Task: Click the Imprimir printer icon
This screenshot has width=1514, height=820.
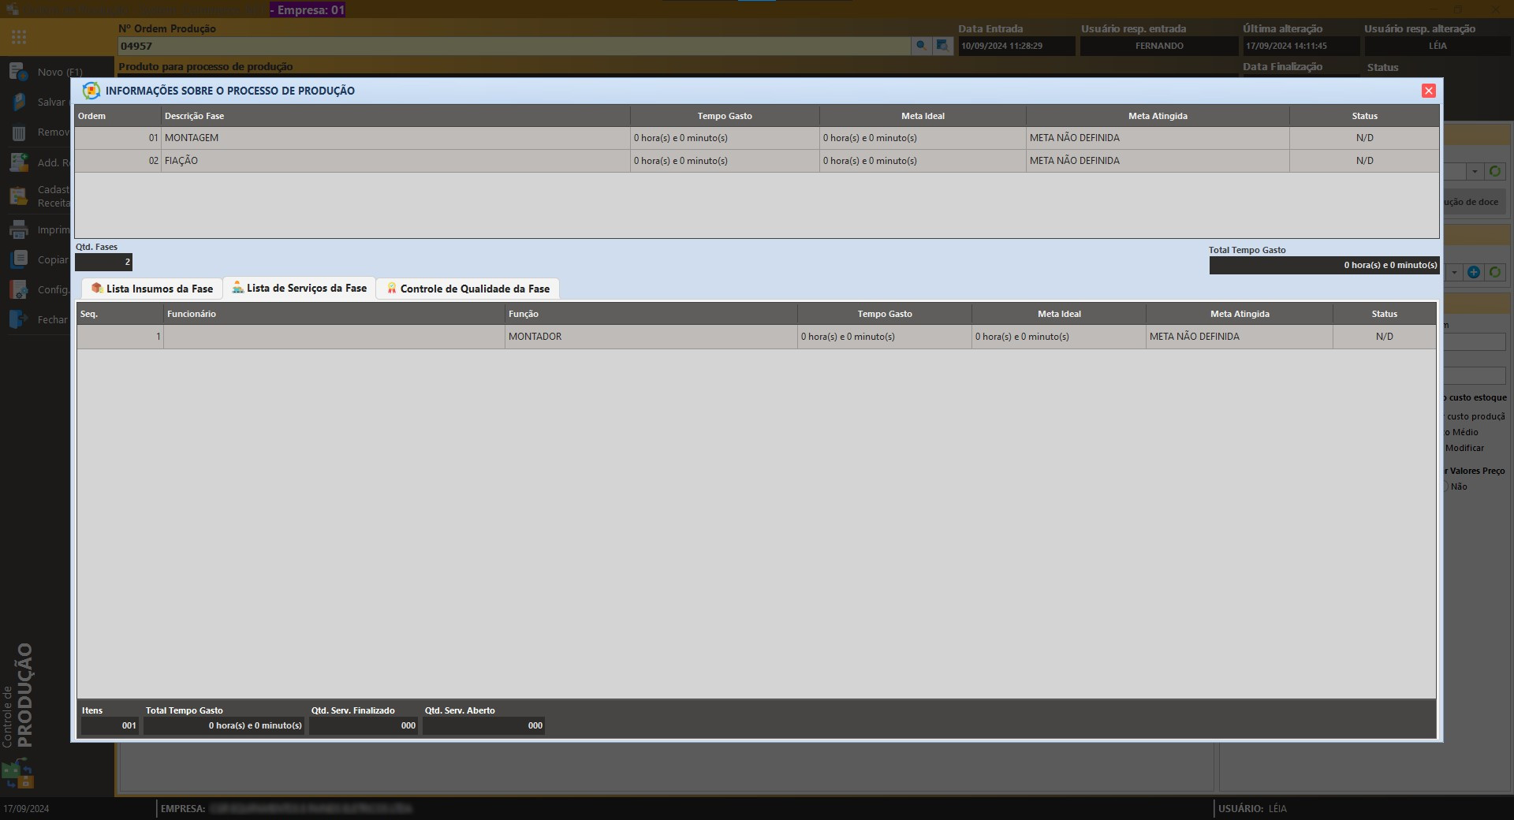Action: [x=19, y=229]
